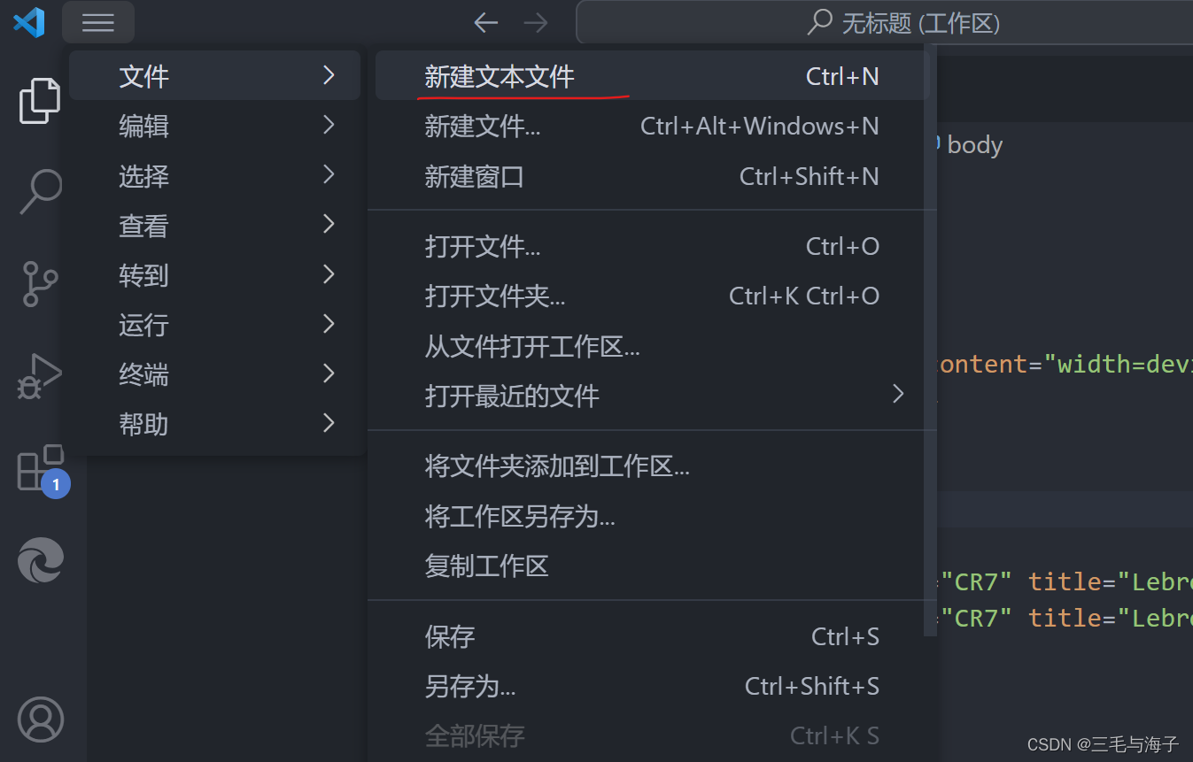Expand the 编辑 submenu
Image resolution: width=1193 pixels, height=762 pixels.
(214, 126)
